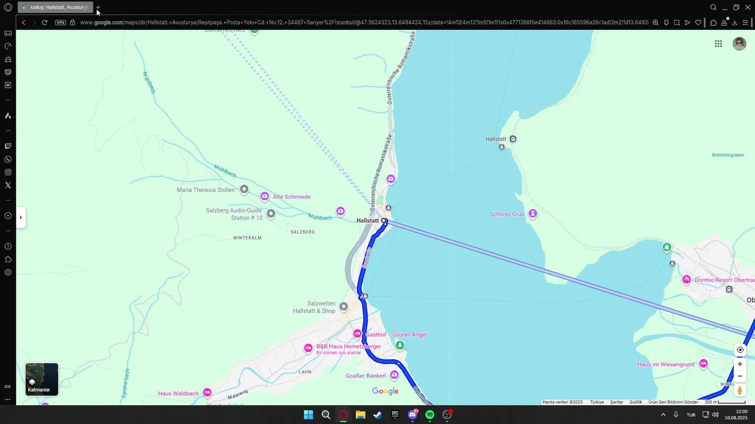
Task: Zoom out the map with minus button
Action: point(740,376)
